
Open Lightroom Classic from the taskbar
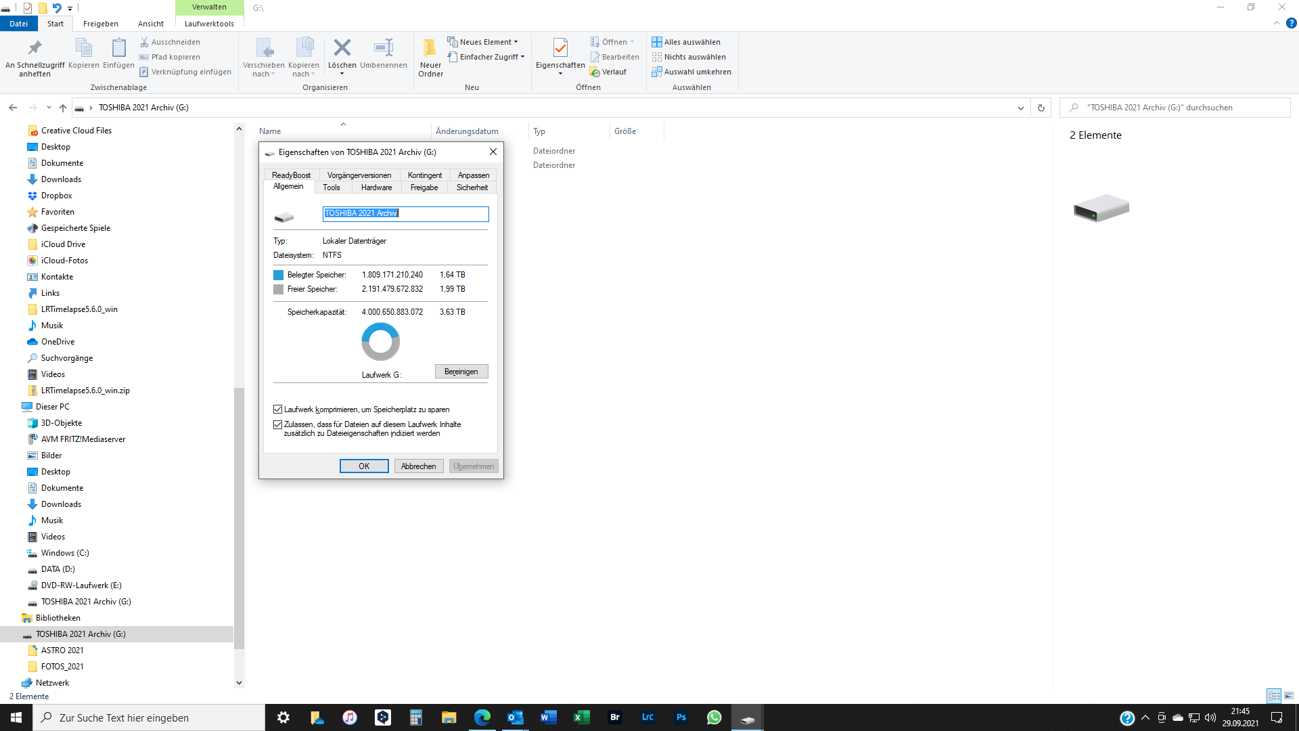648,717
